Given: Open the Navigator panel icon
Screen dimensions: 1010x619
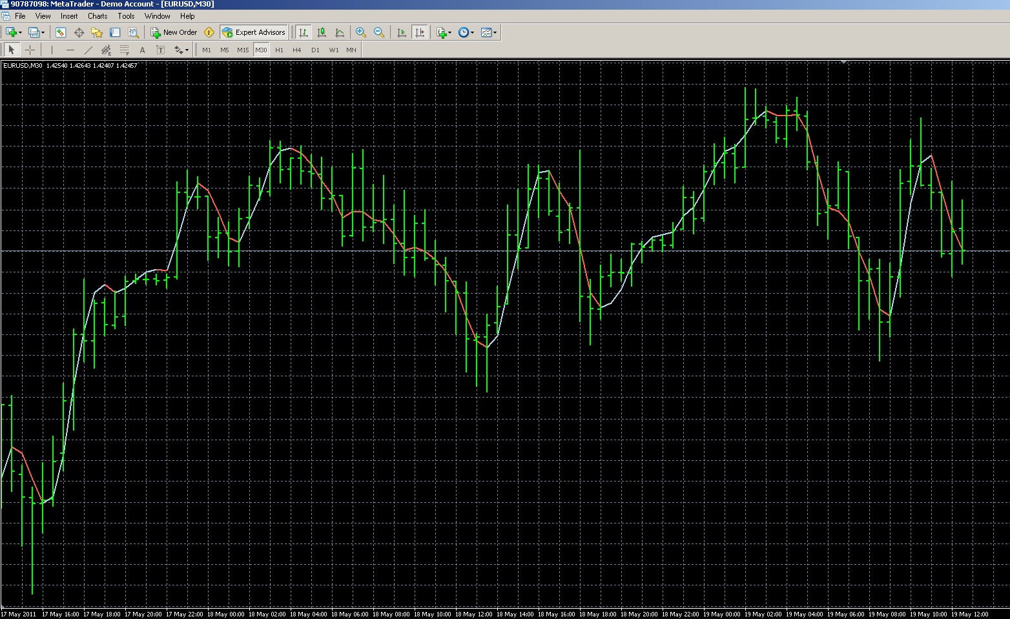Looking at the screenshot, I should (97, 32).
